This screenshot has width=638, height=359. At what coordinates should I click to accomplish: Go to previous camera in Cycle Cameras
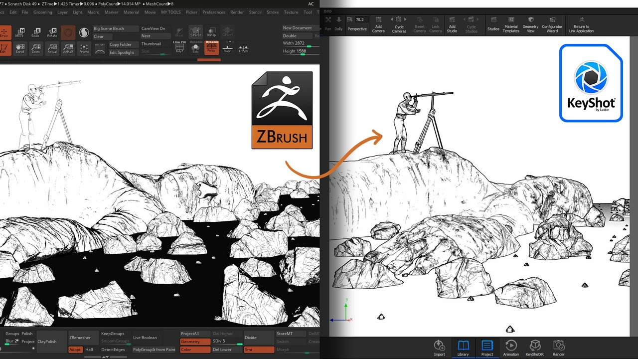pos(391,20)
